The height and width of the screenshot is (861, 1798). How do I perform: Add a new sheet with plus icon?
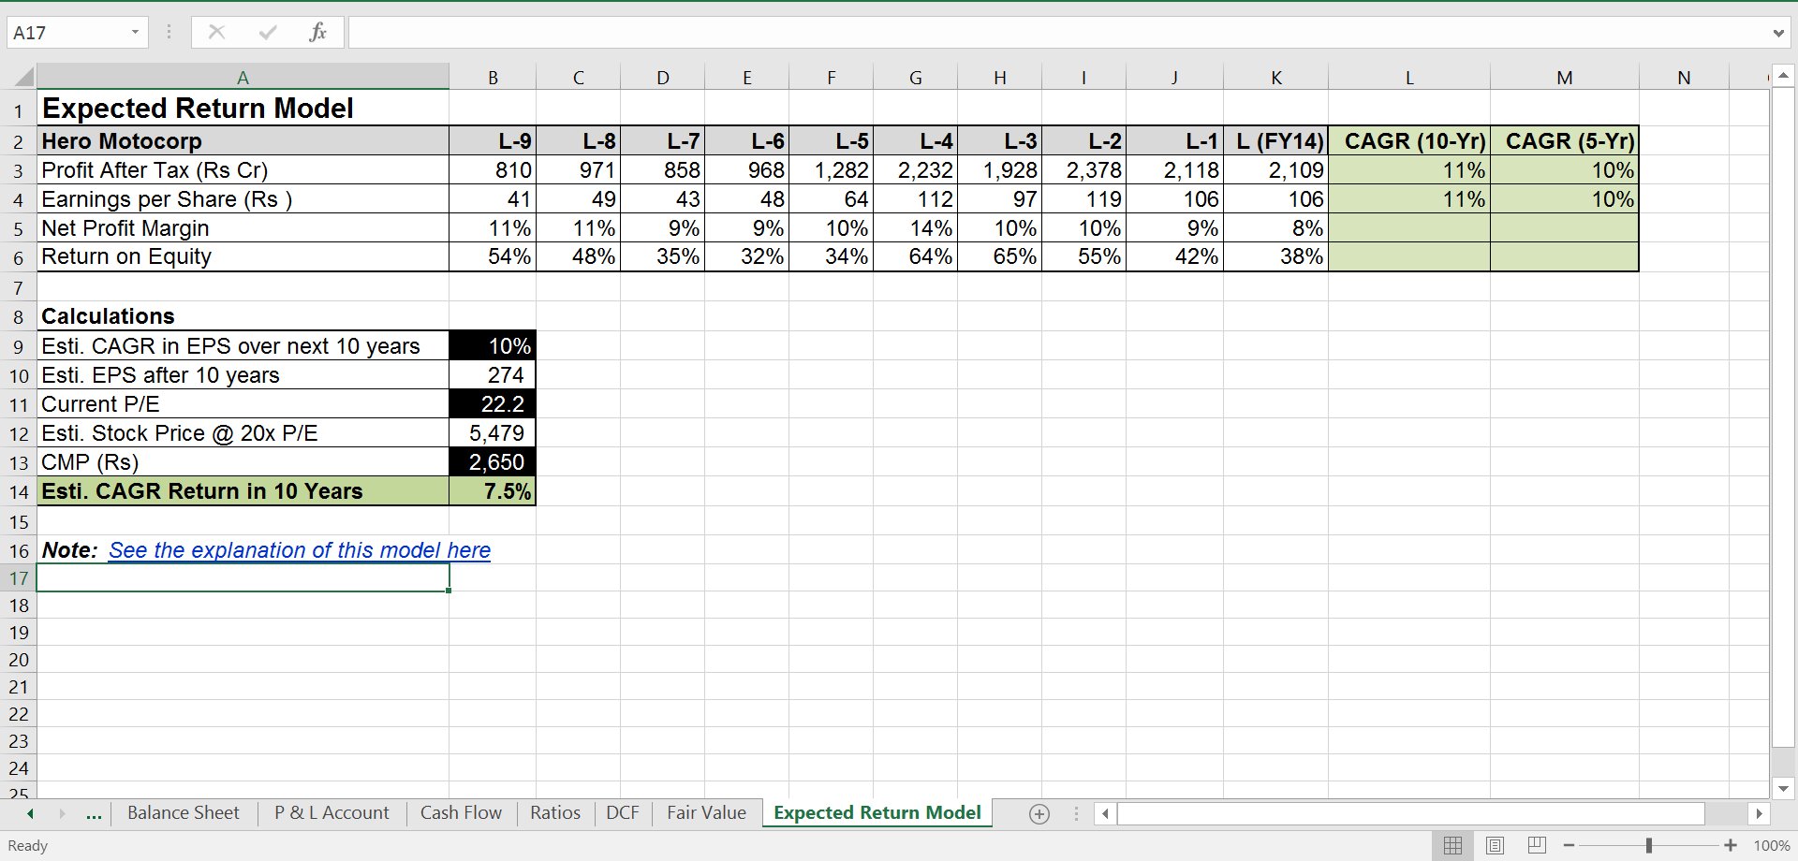coord(1039,813)
